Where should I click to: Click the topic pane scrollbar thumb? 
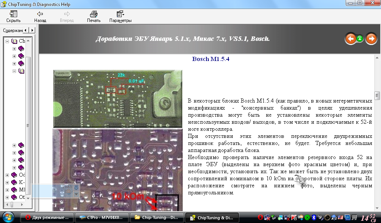pyautogui.click(x=377, y=96)
